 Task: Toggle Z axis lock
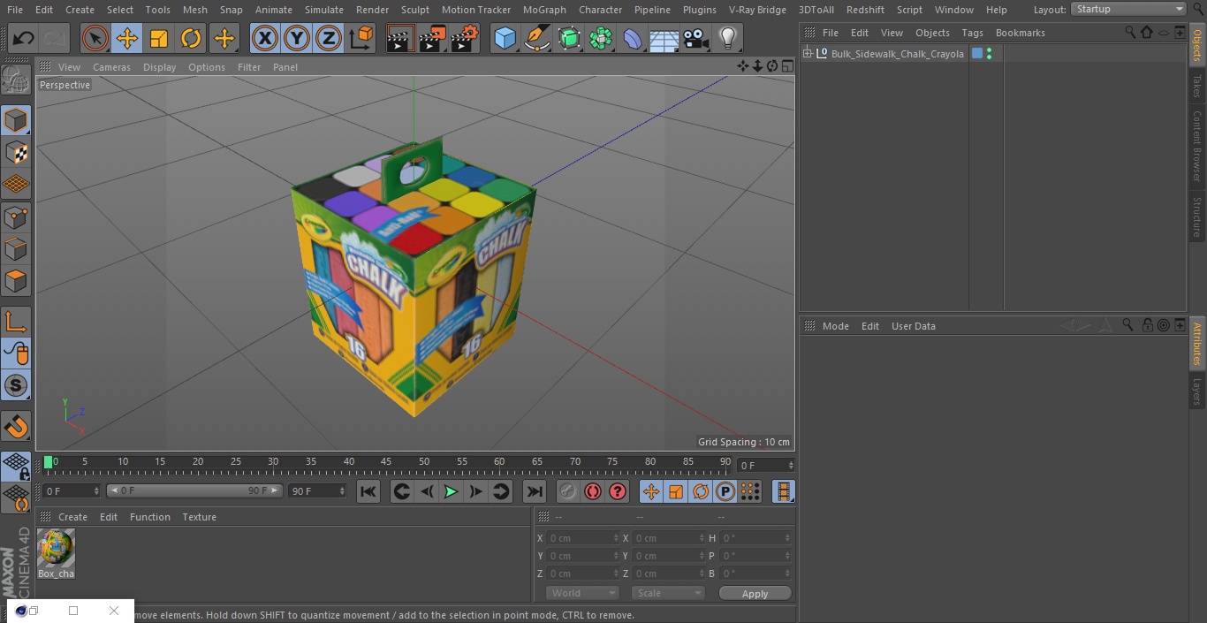(328, 38)
